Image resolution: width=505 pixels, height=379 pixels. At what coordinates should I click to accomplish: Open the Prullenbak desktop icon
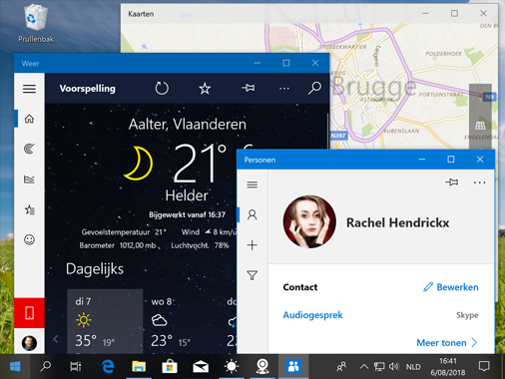(36, 23)
